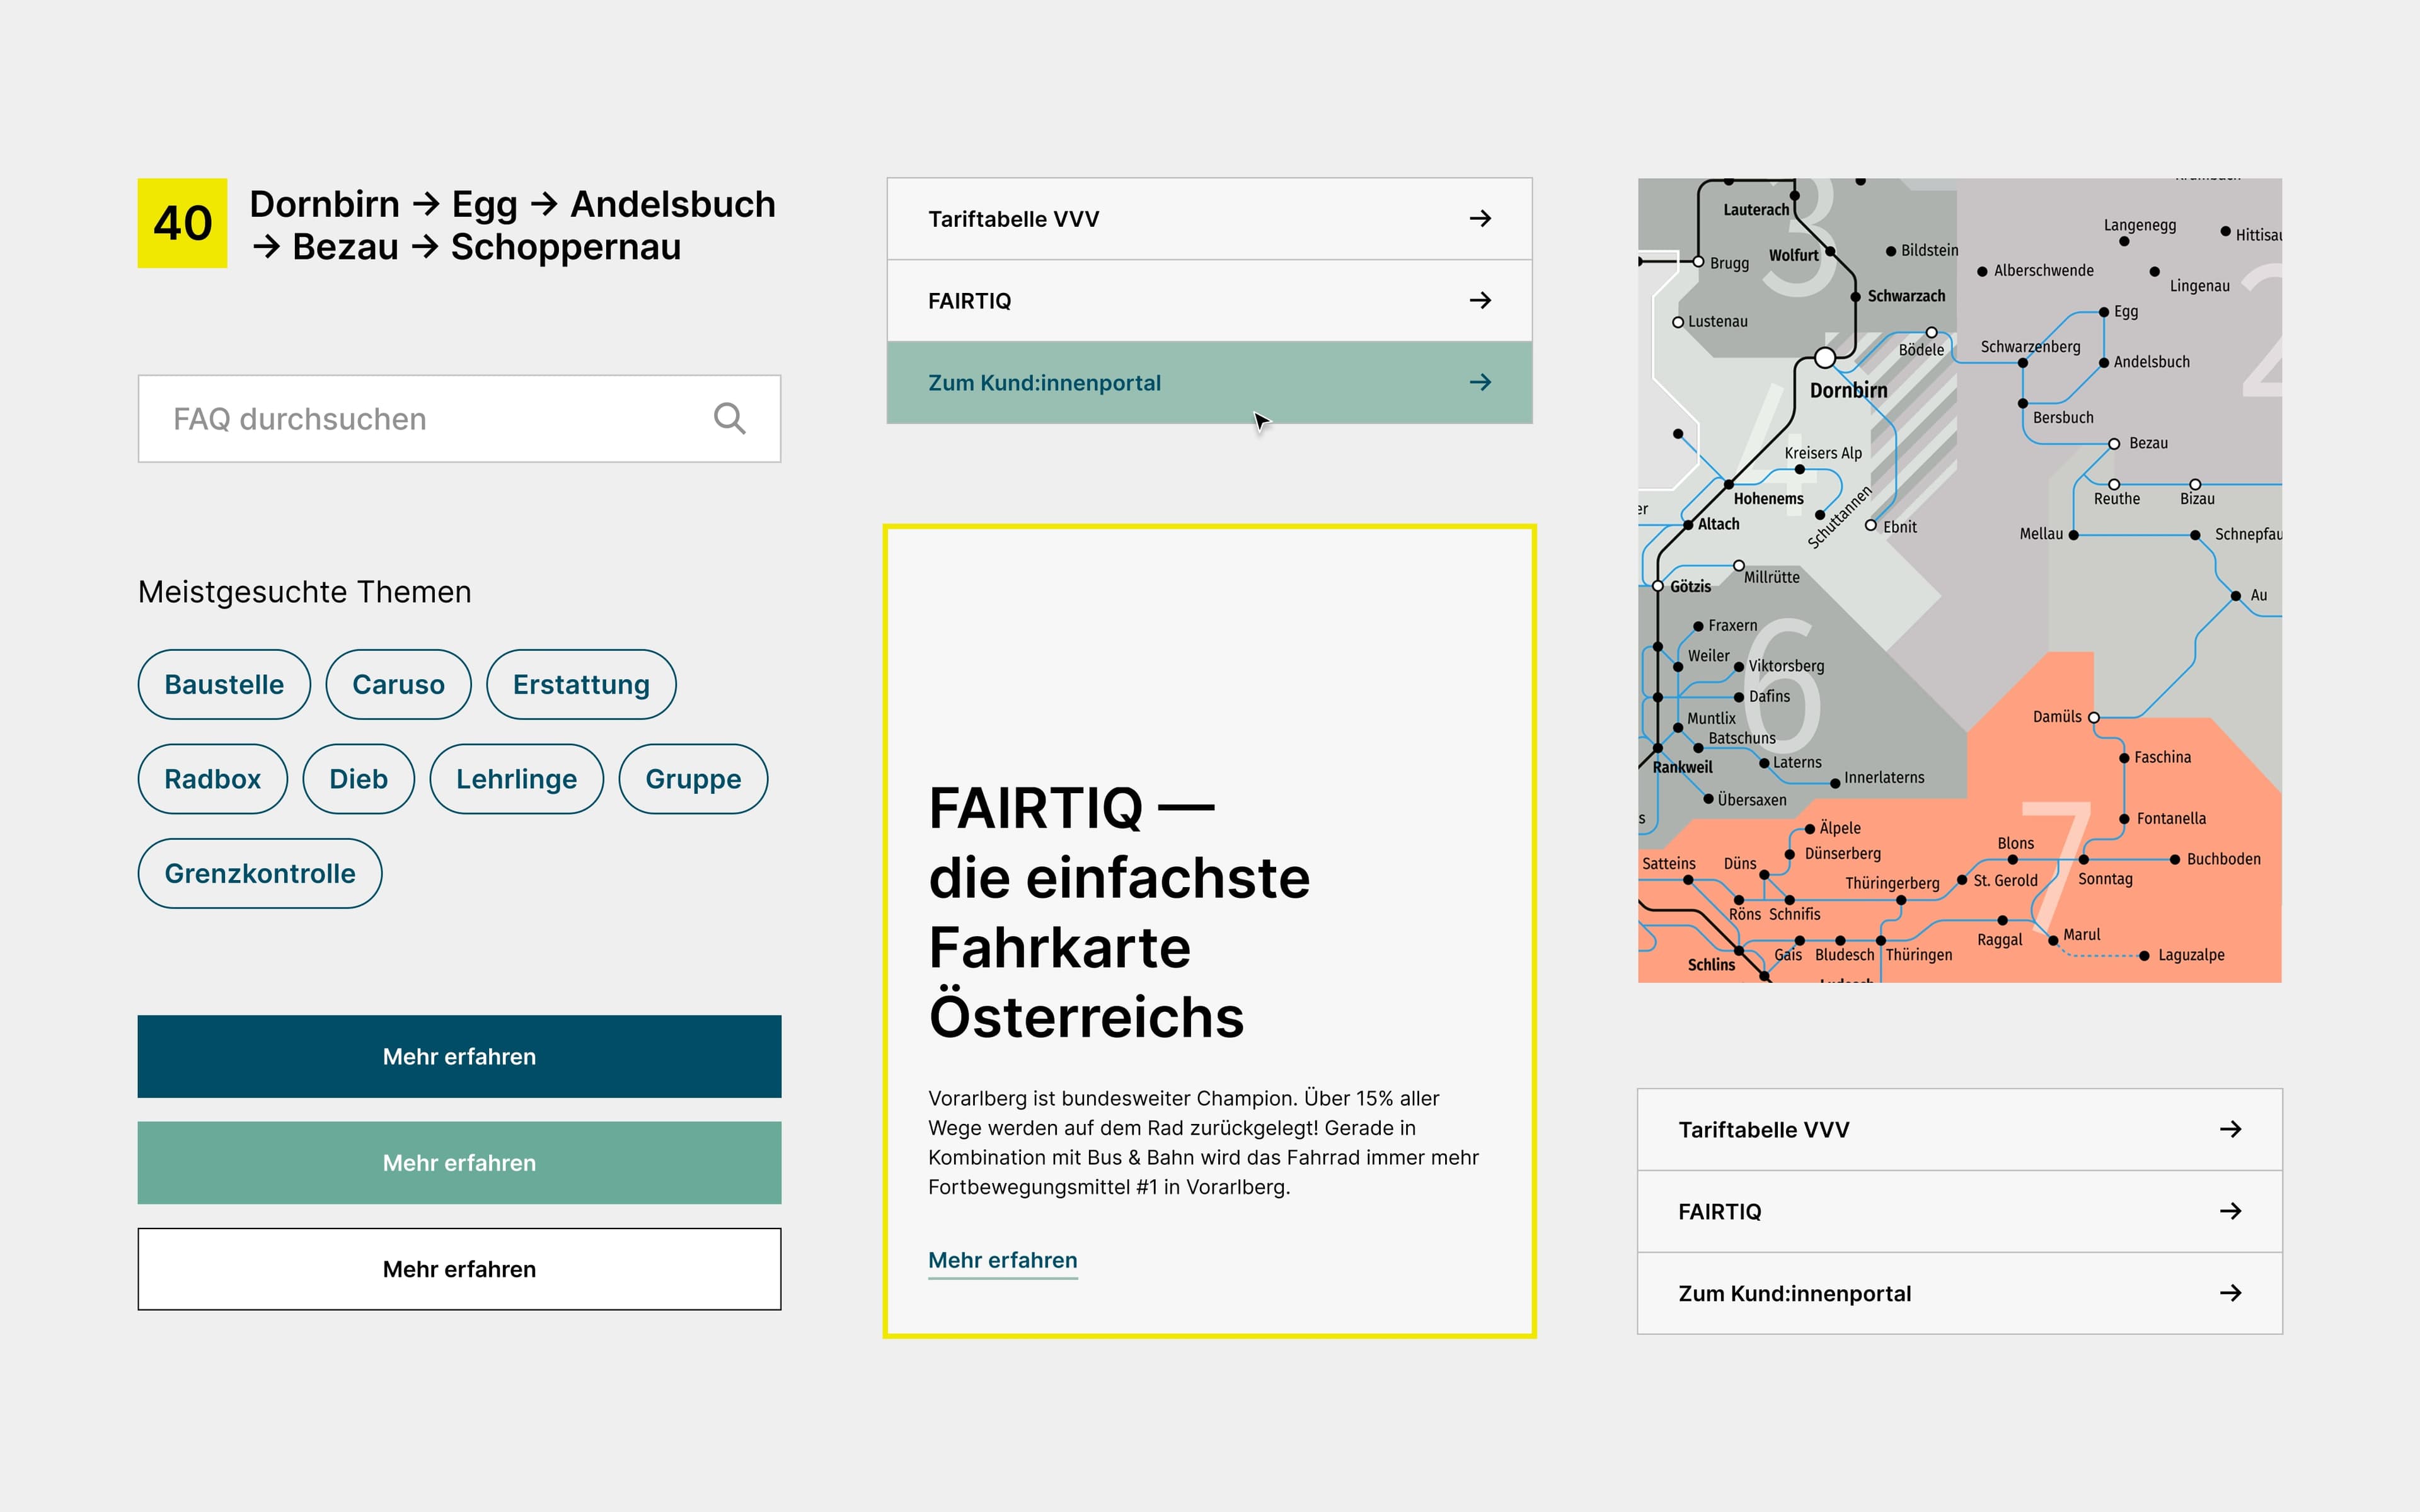Focus the FAQ durchsuchen search field

click(x=459, y=418)
